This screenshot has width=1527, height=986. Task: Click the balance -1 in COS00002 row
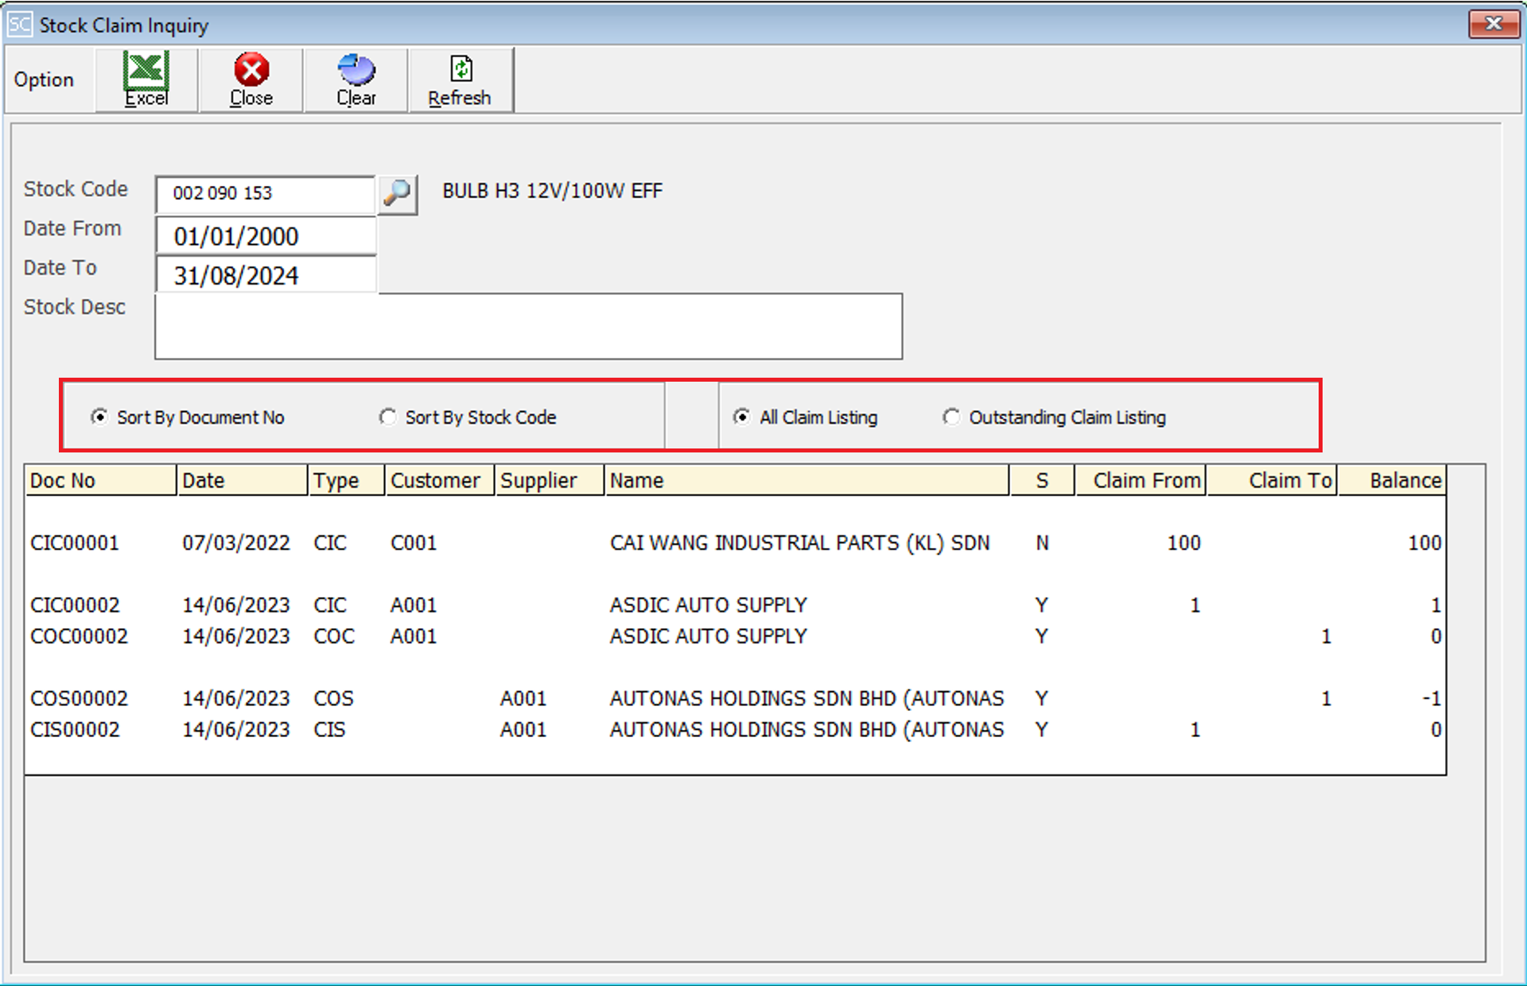(x=1432, y=698)
